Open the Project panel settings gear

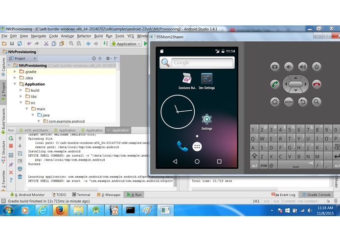pyautogui.click(x=108, y=59)
